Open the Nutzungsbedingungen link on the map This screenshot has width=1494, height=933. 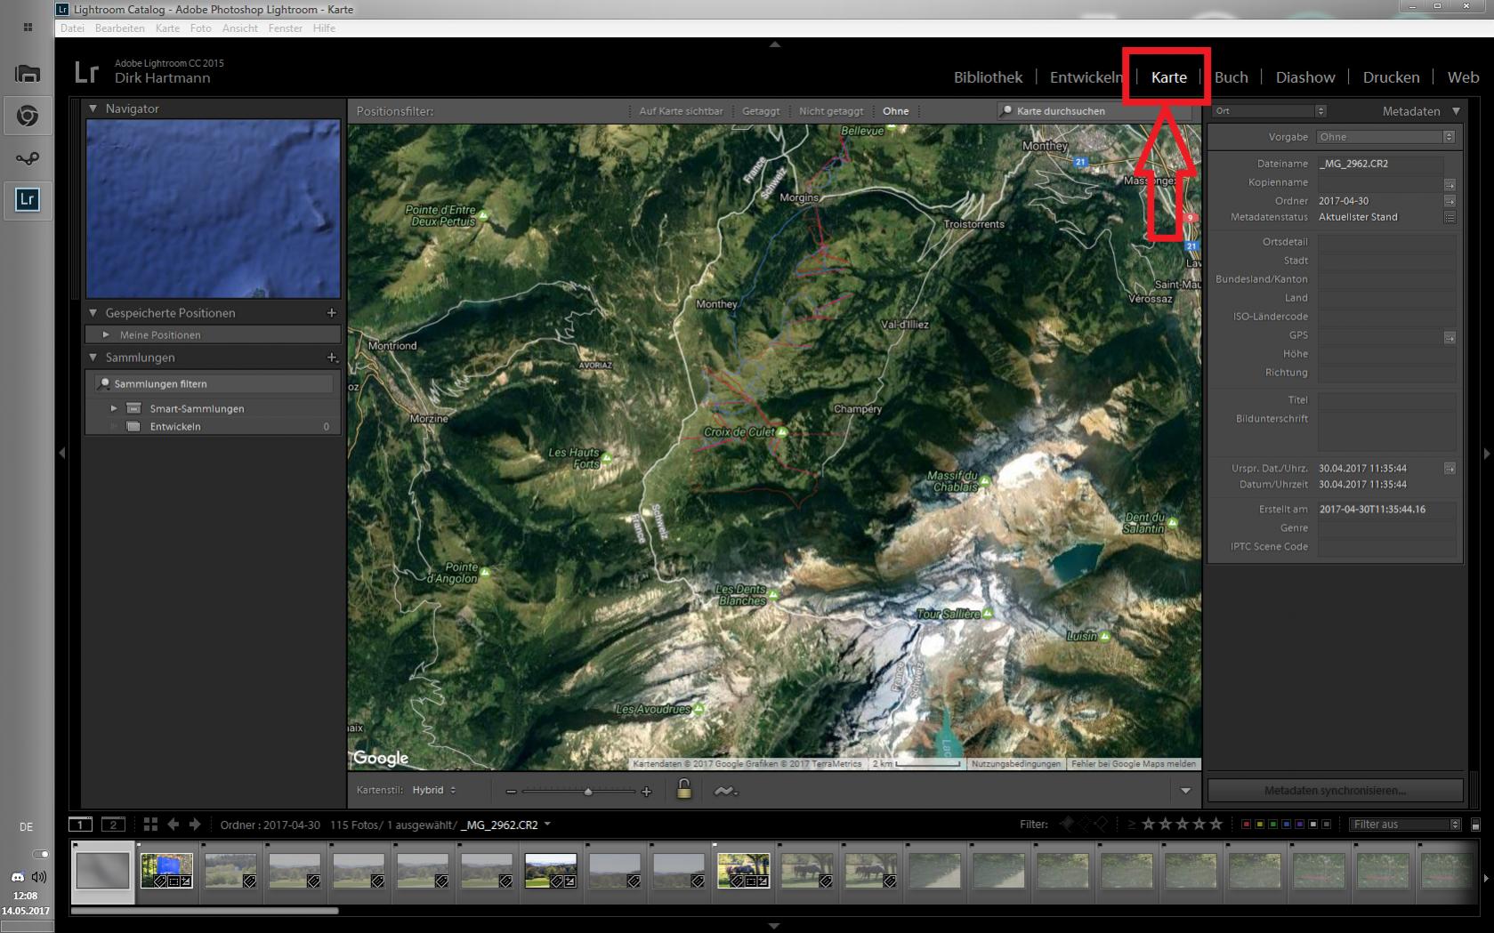(x=1016, y=764)
